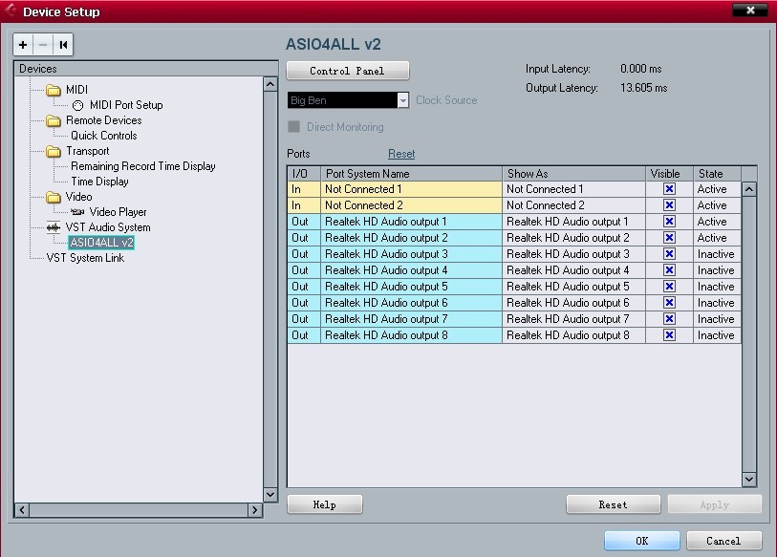
Task: Toggle Visible for Realtek HD Audio output 7
Action: tap(669, 319)
